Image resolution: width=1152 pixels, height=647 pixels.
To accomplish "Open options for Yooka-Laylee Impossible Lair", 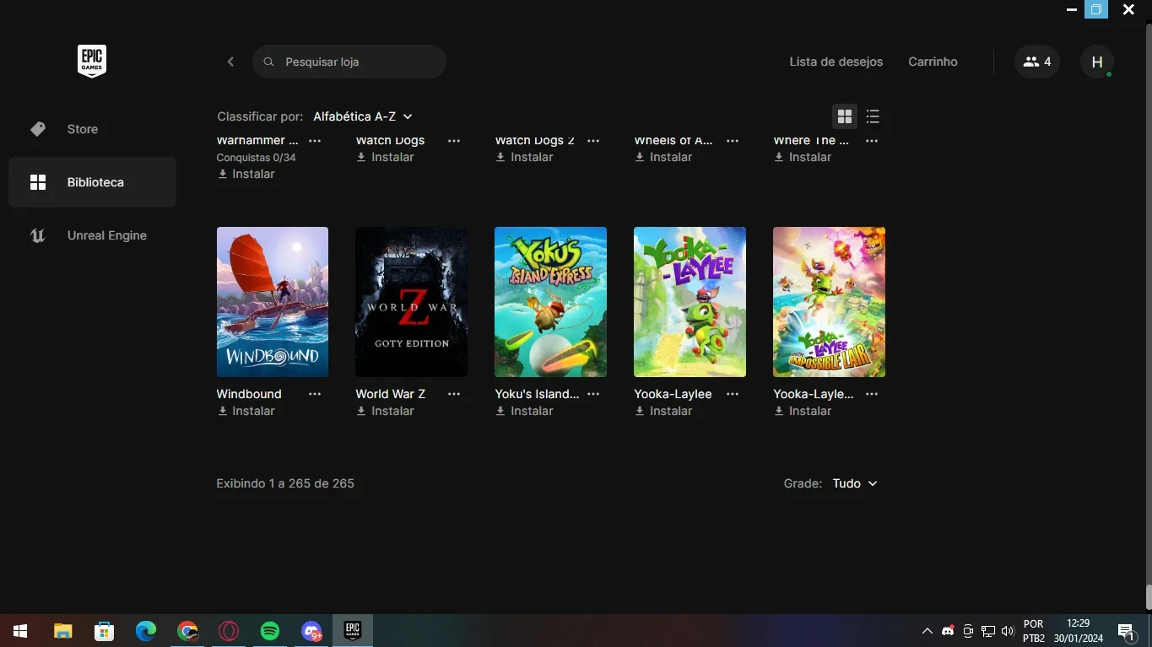I will tap(872, 394).
